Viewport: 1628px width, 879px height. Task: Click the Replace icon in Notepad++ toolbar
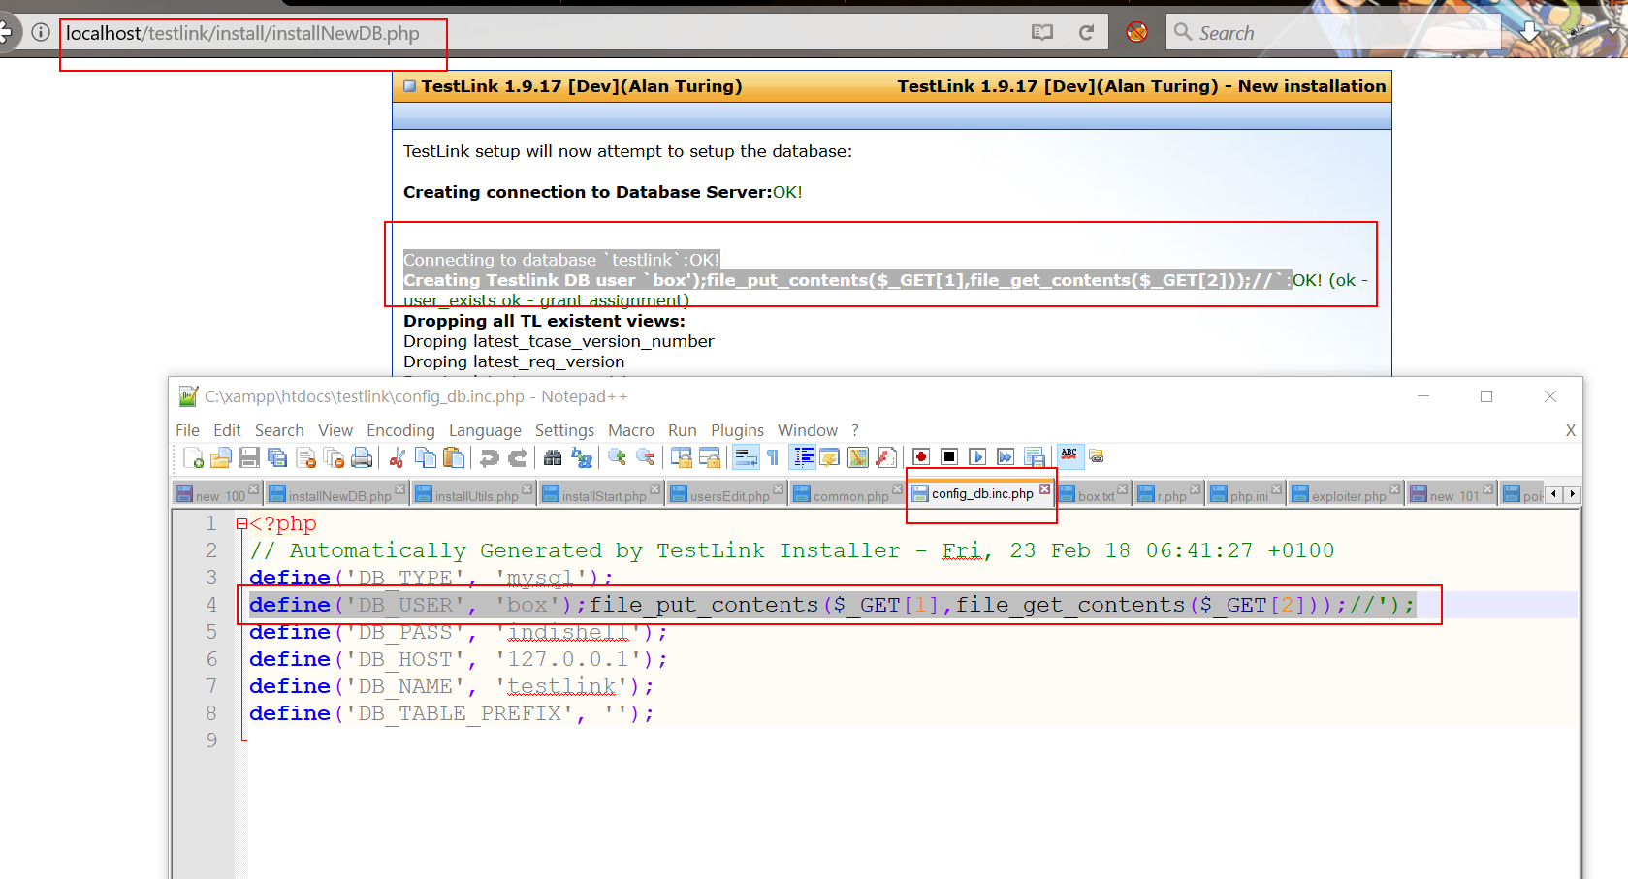tap(581, 457)
